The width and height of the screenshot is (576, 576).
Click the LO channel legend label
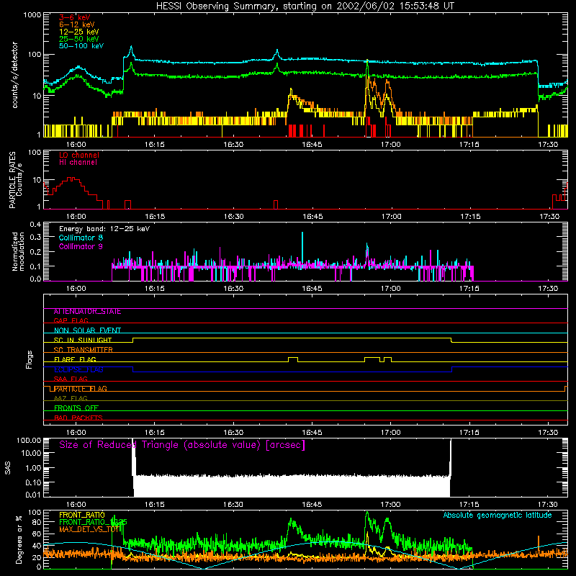pyautogui.click(x=79, y=155)
